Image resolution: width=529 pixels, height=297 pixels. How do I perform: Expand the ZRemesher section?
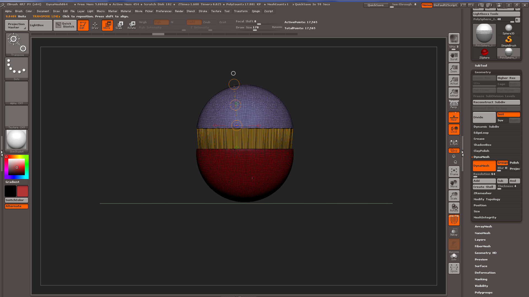(x=482, y=193)
